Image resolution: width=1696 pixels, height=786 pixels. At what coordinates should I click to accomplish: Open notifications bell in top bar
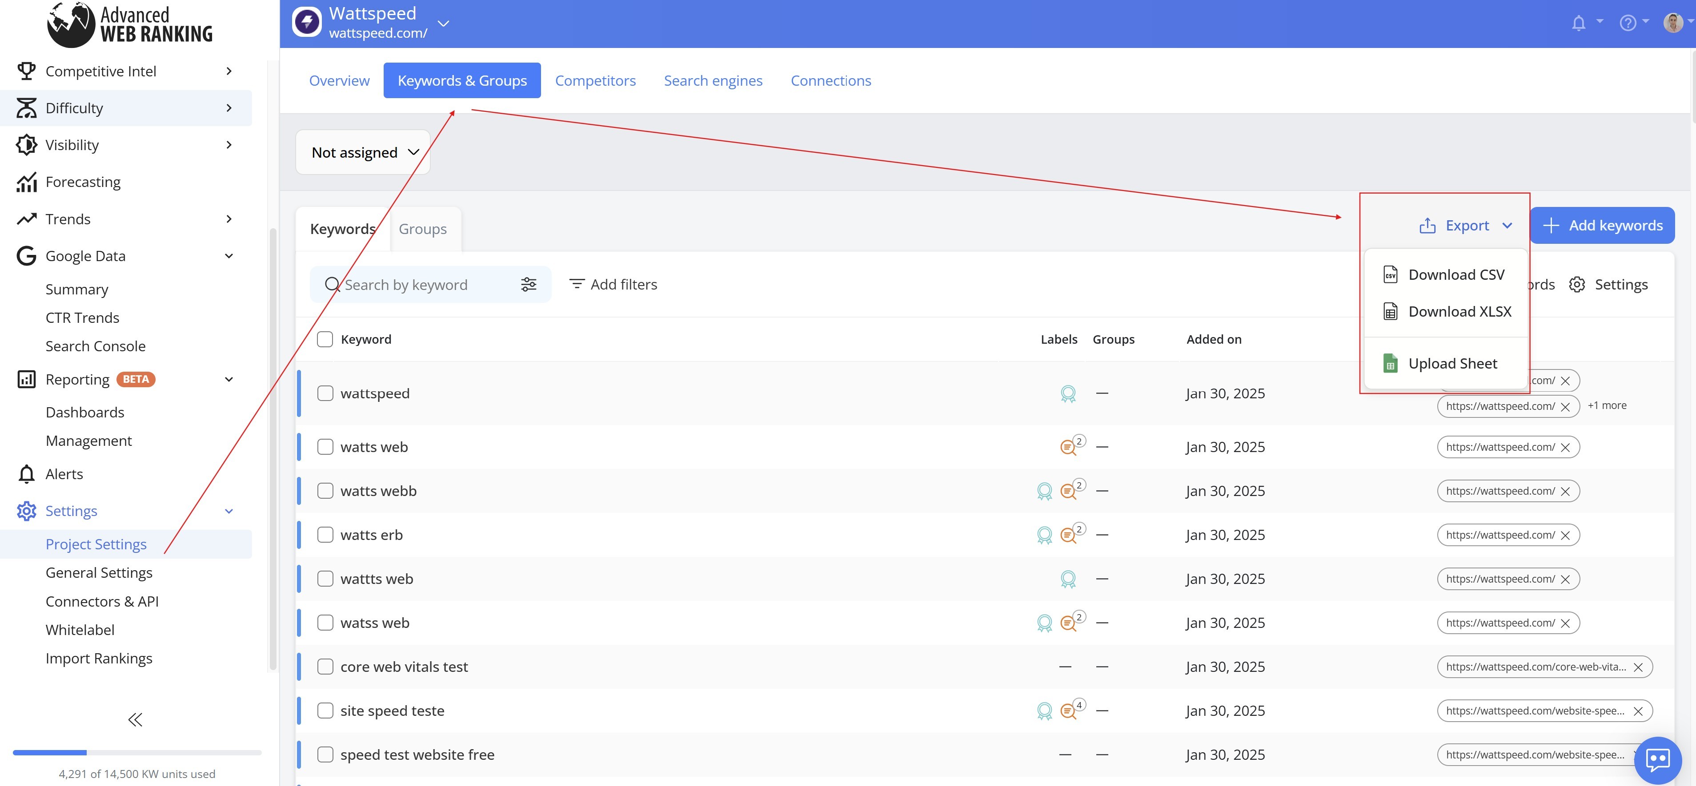click(x=1578, y=23)
